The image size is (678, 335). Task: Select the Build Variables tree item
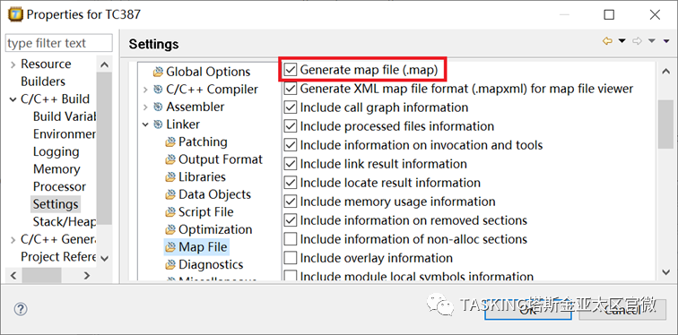coord(65,116)
